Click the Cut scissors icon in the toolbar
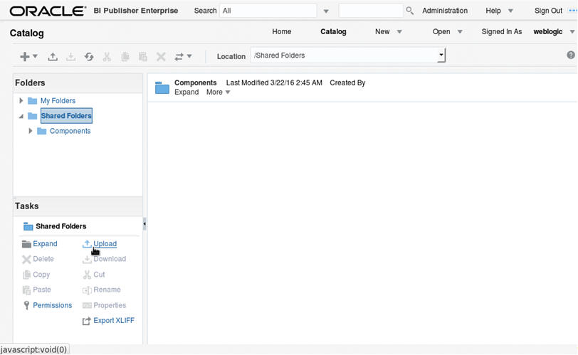Viewport: 578px width, 355px height. 107,56
